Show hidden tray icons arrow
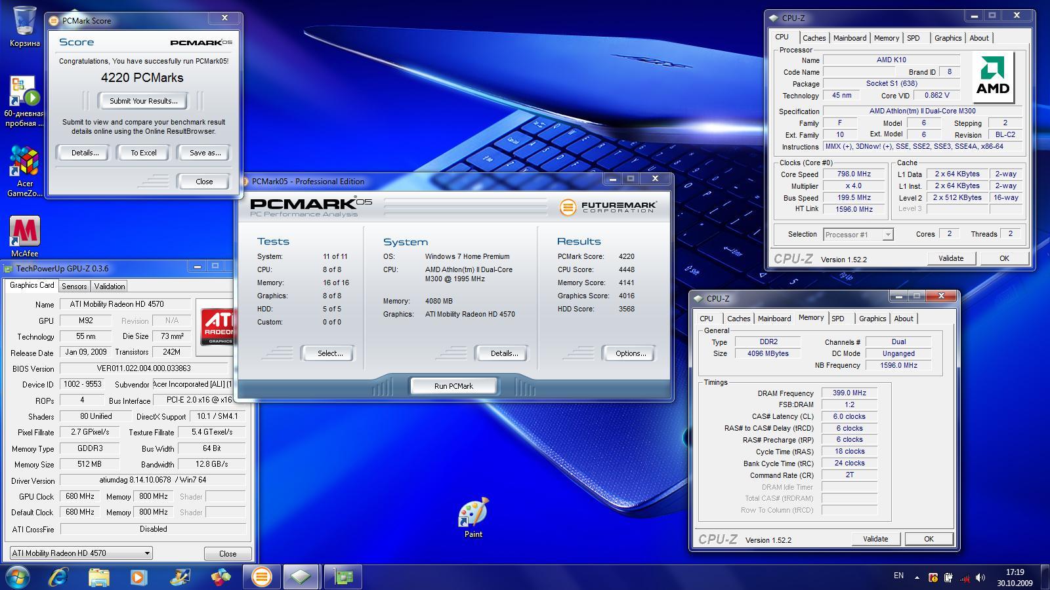The height and width of the screenshot is (590, 1050). [917, 578]
